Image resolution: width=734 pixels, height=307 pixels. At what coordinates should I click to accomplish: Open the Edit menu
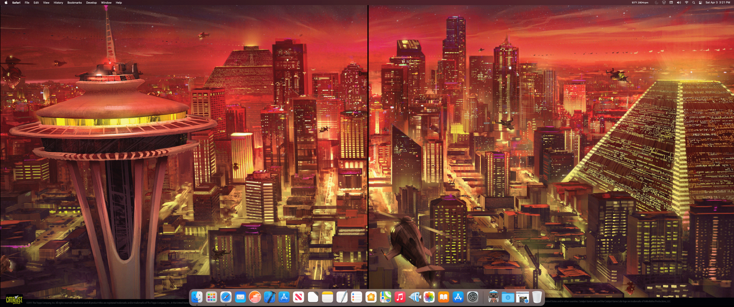pos(36,3)
